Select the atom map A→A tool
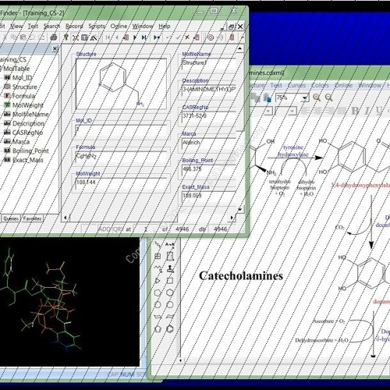 coord(170,244)
